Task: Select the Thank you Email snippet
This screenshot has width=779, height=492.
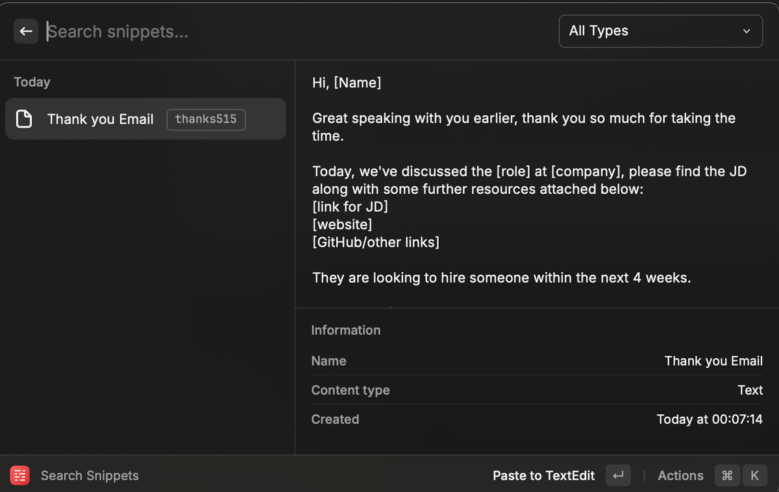Action: (145, 119)
